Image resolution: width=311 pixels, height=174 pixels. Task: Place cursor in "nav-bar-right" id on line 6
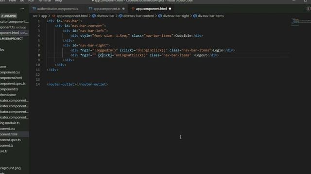point(94,45)
